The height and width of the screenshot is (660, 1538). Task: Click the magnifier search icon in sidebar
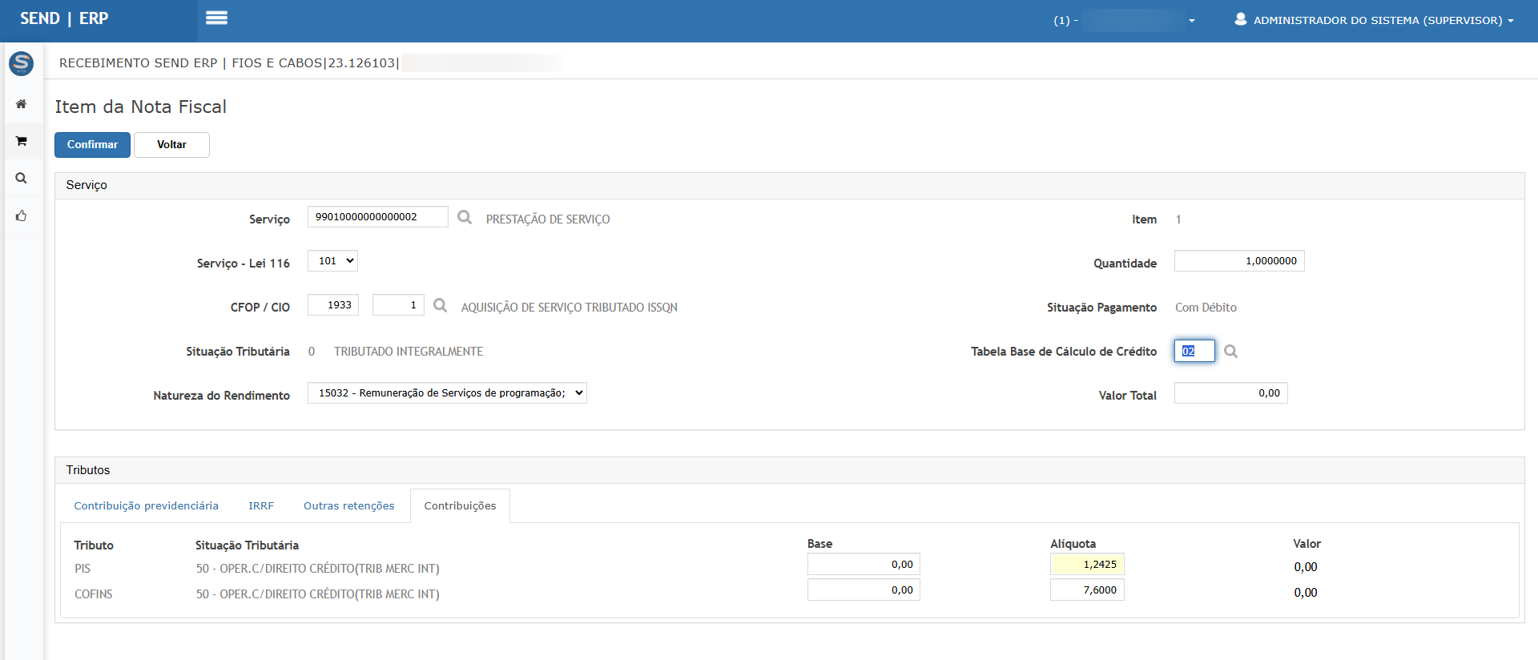click(x=22, y=178)
